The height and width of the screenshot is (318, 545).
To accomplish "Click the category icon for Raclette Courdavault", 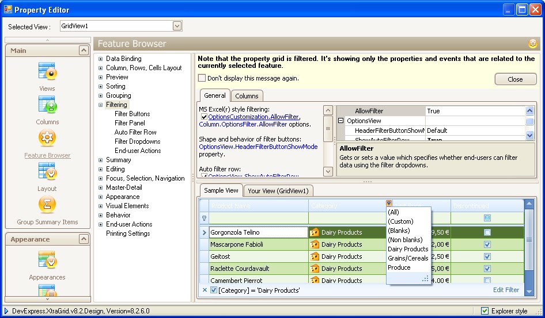I will tap(314, 269).
